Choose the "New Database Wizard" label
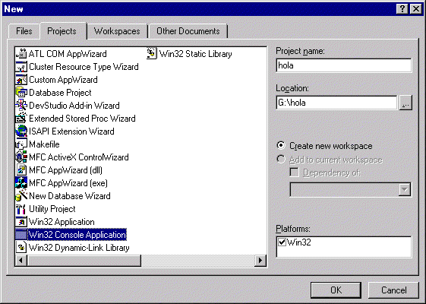Image resolution: width=426 pixels, height=304 pixels. (x=70, y=196)
